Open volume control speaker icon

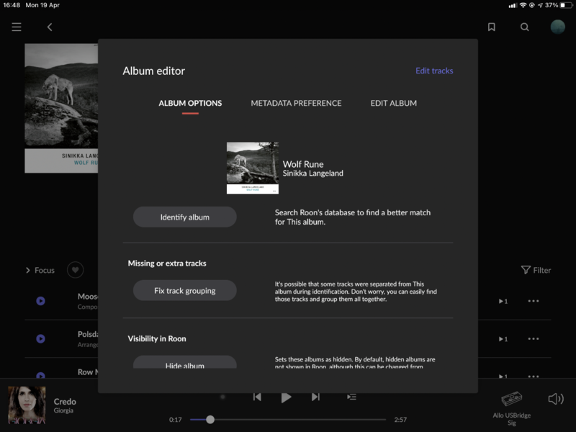pos(555,399)
